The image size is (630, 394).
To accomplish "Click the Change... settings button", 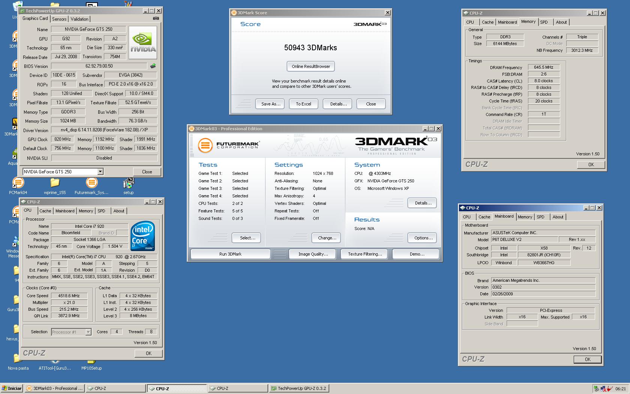I will pyautogui.click(x=327, y=238).
